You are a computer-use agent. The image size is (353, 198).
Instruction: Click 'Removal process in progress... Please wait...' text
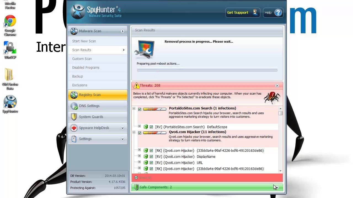click(x=199, y=42)
